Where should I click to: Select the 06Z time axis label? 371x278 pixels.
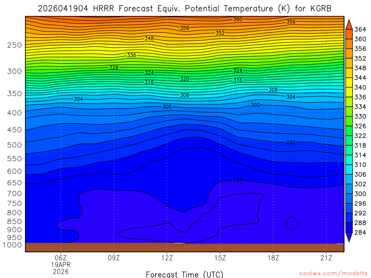click(61, 258)
